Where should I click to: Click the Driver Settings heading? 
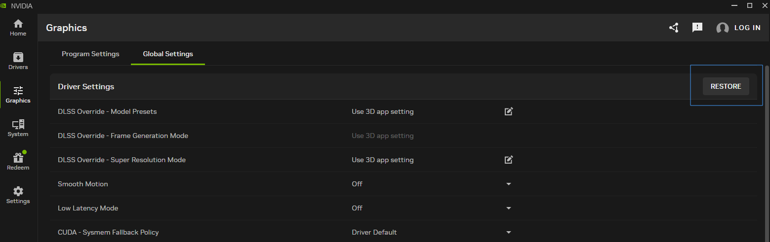pyautogui.click(x=86, y=86)
